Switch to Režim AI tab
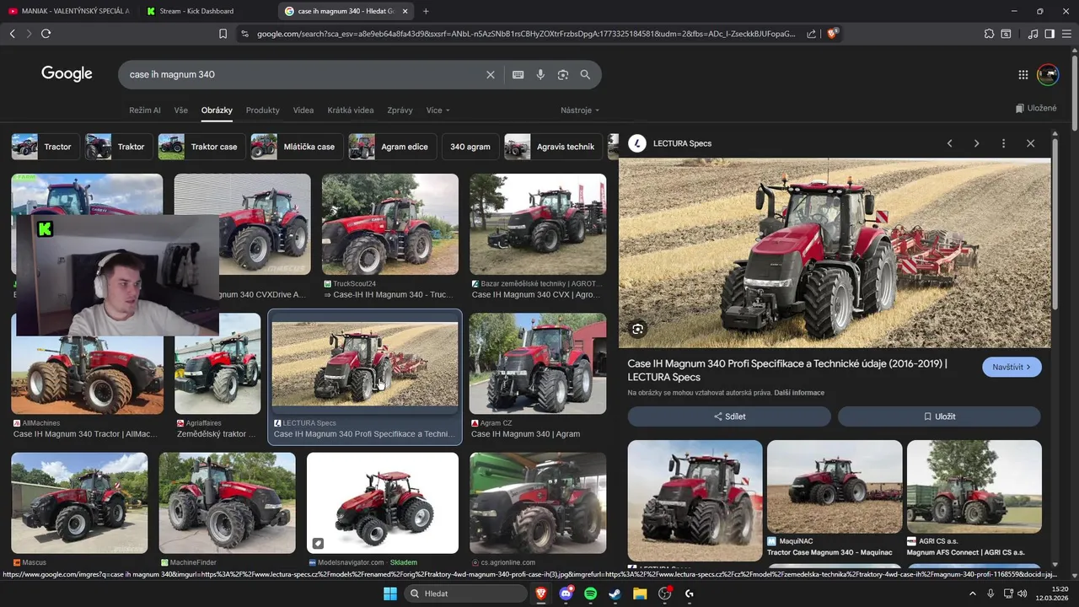 145,110
